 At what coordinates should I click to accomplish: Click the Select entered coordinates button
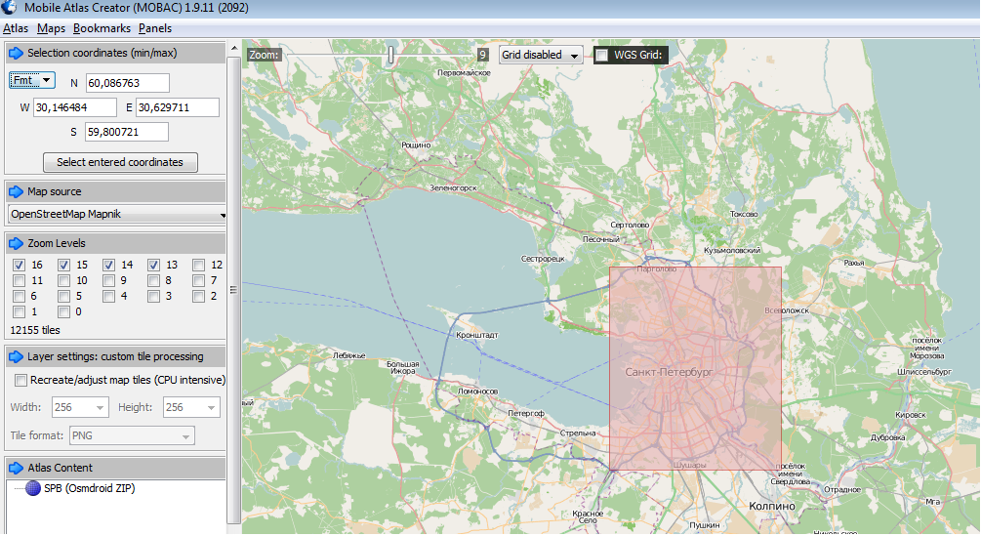click(x=120, y=162)
